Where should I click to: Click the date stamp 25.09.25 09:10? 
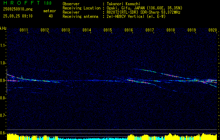(18, 16)
